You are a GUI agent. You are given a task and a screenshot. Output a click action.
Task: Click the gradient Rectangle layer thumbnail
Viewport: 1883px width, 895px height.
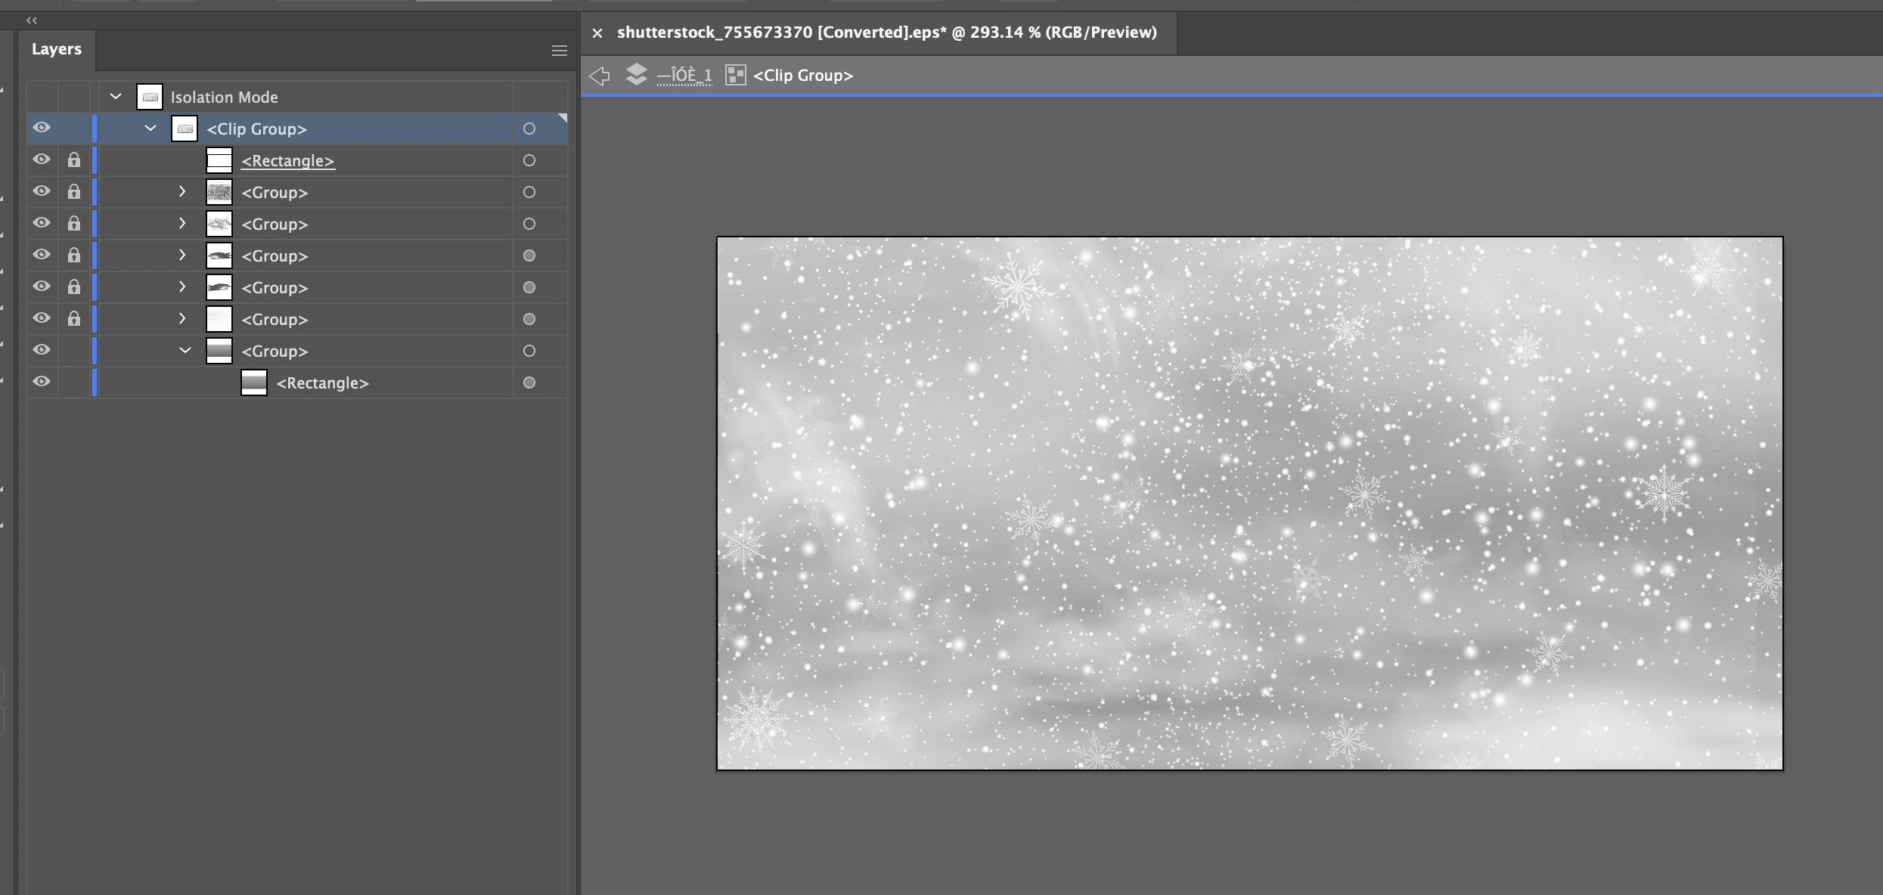pyautogui.click(x=254, y=382)
